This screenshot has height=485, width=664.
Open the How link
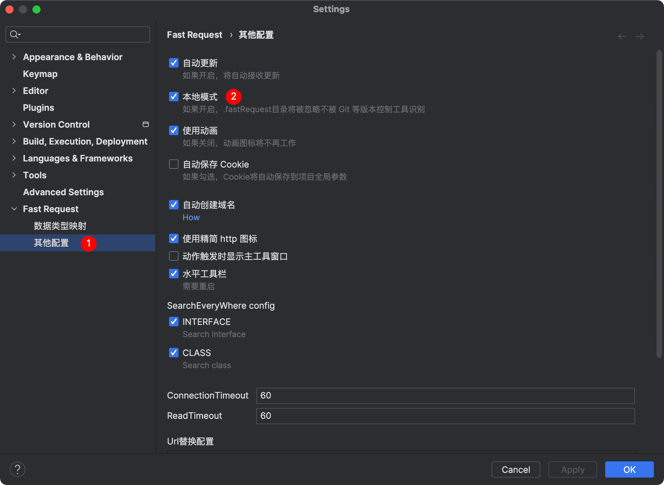pos(191,218)
